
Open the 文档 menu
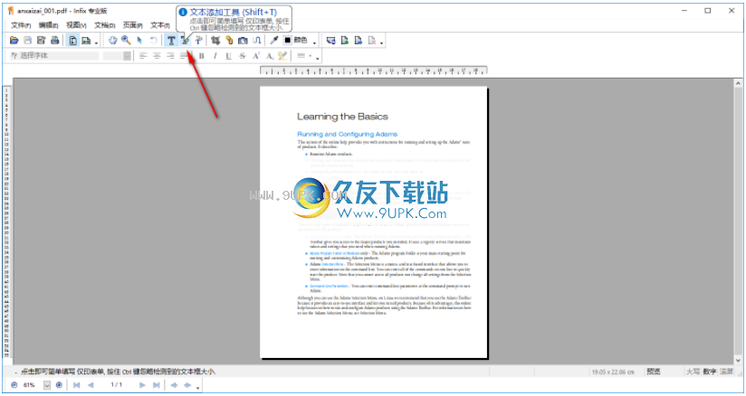(x=105, y=25)
